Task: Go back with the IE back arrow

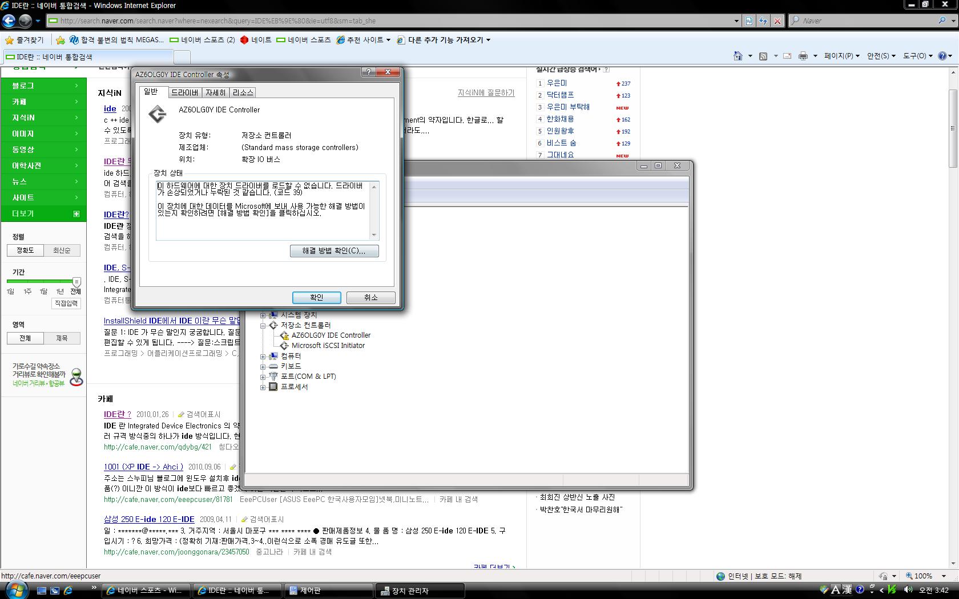Action: click(x=9, y=21)
